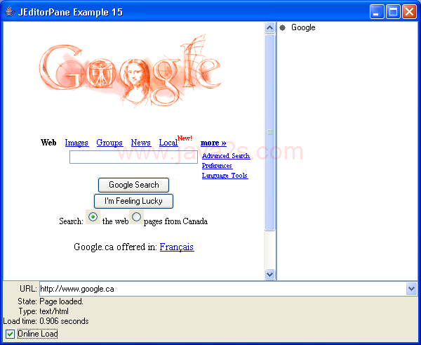Click the 'text/html' type value

[54, 311]
